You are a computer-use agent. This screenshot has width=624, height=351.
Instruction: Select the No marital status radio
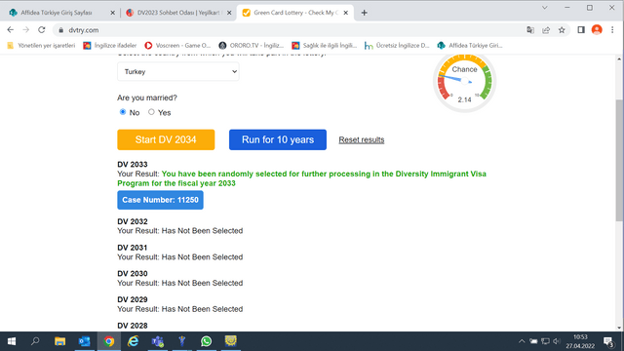123,112
